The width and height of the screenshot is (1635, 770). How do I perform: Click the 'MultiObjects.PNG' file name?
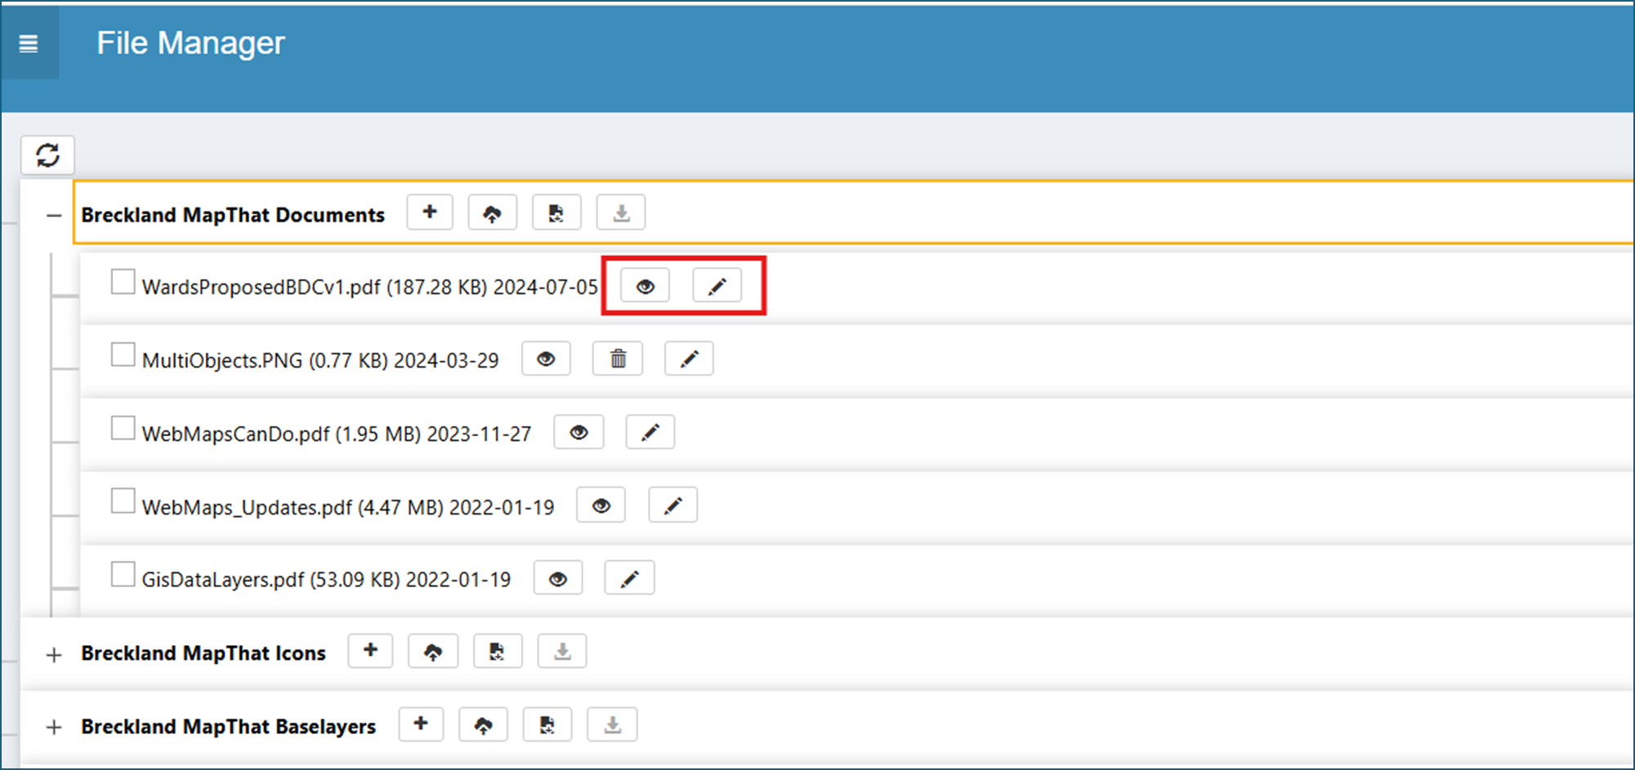pos(222,361)
